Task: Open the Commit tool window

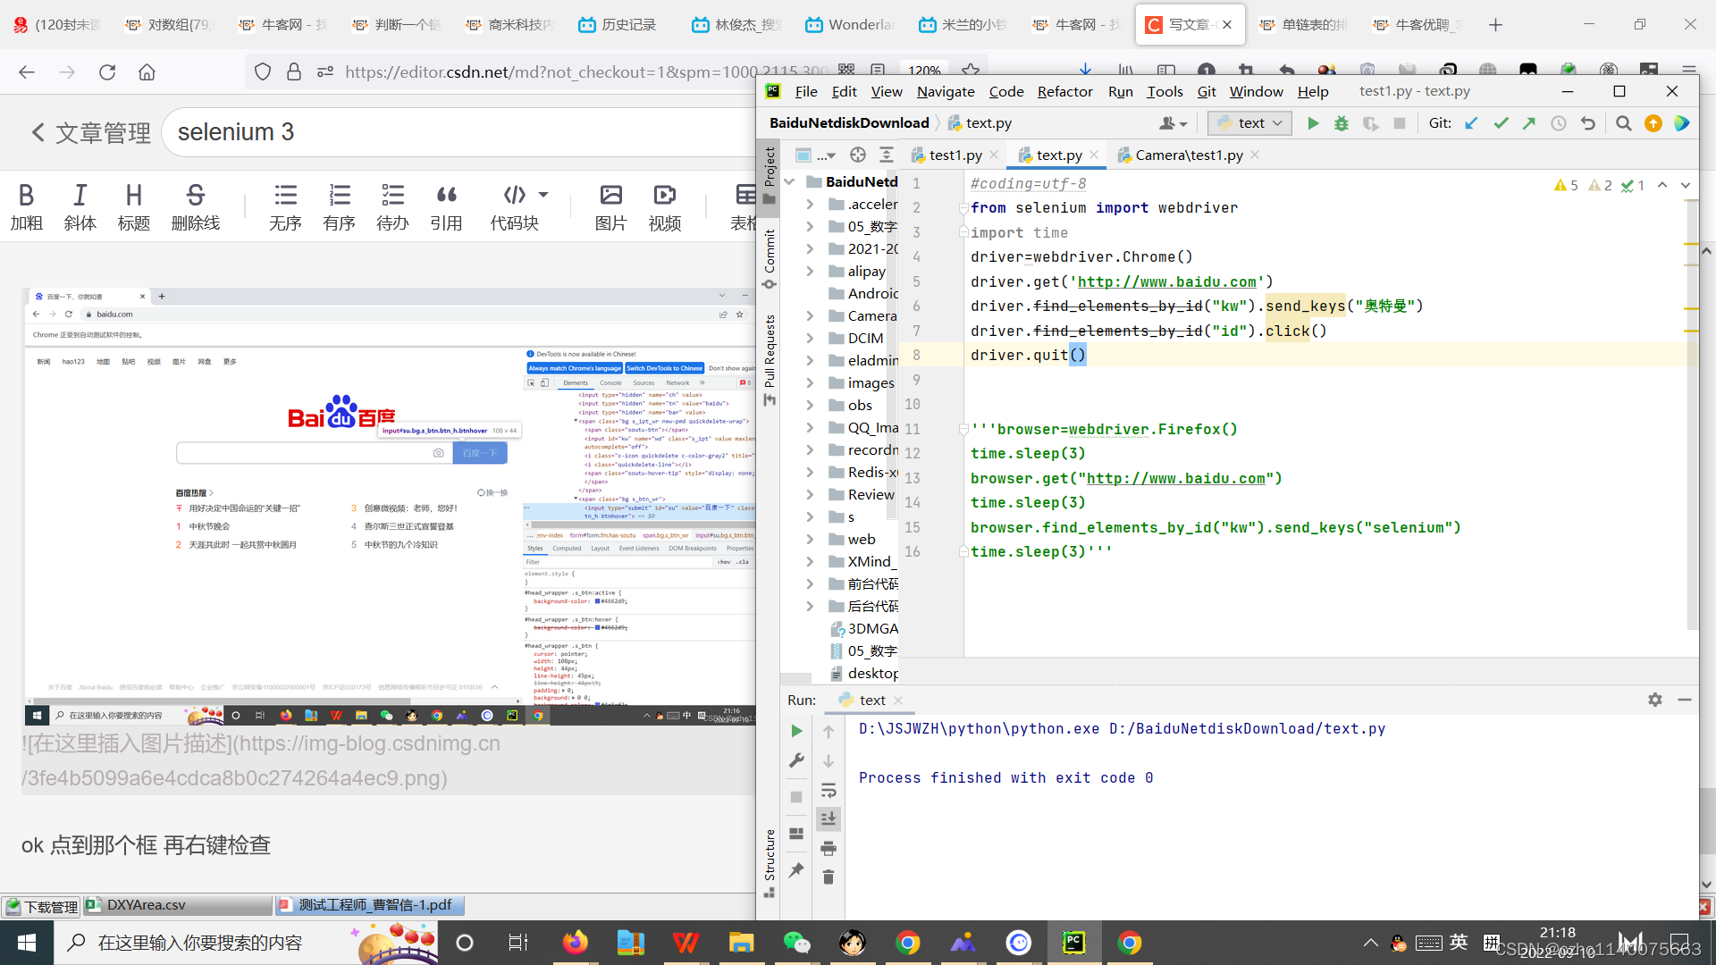Action: pos(769,259)
